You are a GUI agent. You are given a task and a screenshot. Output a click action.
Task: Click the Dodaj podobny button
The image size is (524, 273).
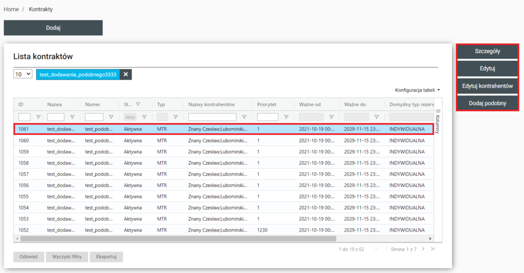click(487, 103)
